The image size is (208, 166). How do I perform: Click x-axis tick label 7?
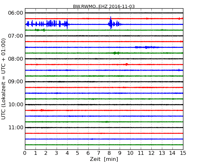tap(99, 153)
